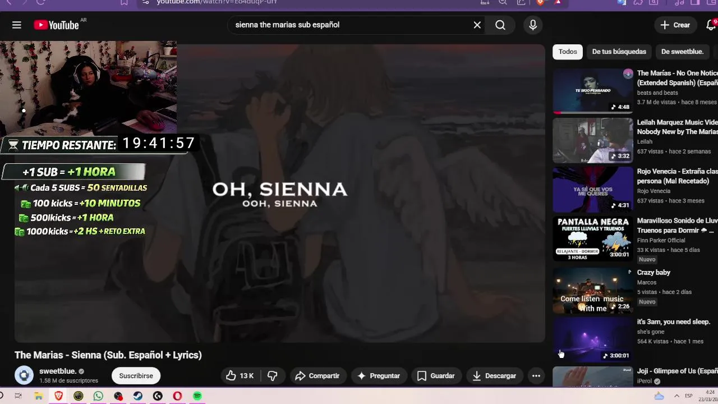The height and width of the screenshot is (404, 718).
Task: Open the YouTube guide hamburger menu
Action: (x=16, y=25)
